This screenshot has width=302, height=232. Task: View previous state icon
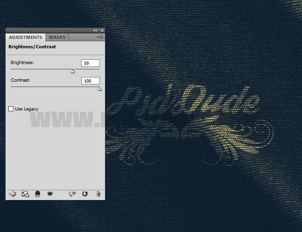coord(72,194)
